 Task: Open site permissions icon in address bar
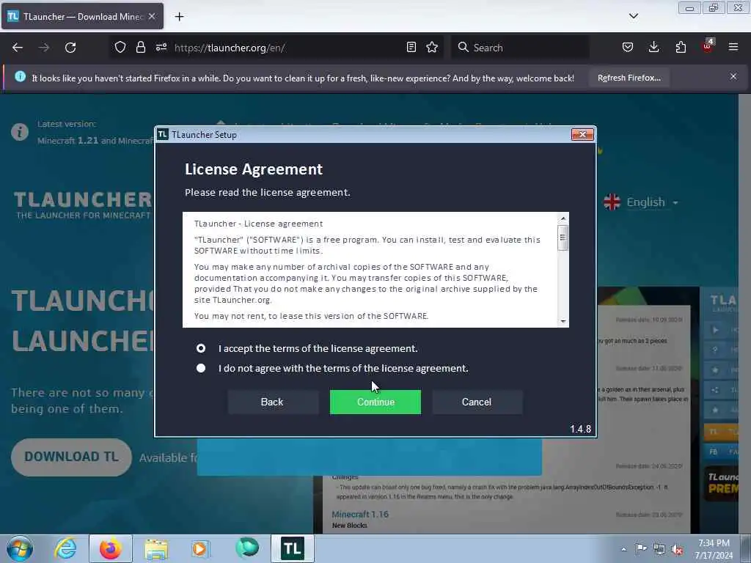pos(161,47)
